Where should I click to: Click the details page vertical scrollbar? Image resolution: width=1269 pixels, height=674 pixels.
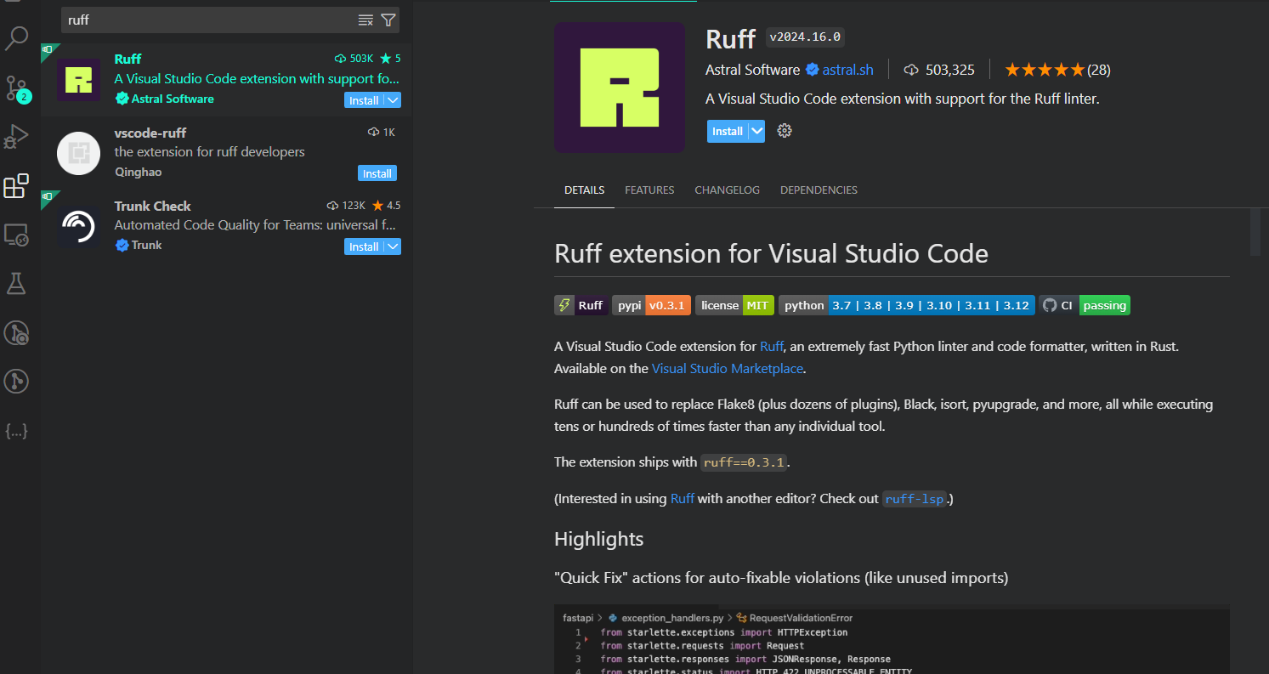1255,231
